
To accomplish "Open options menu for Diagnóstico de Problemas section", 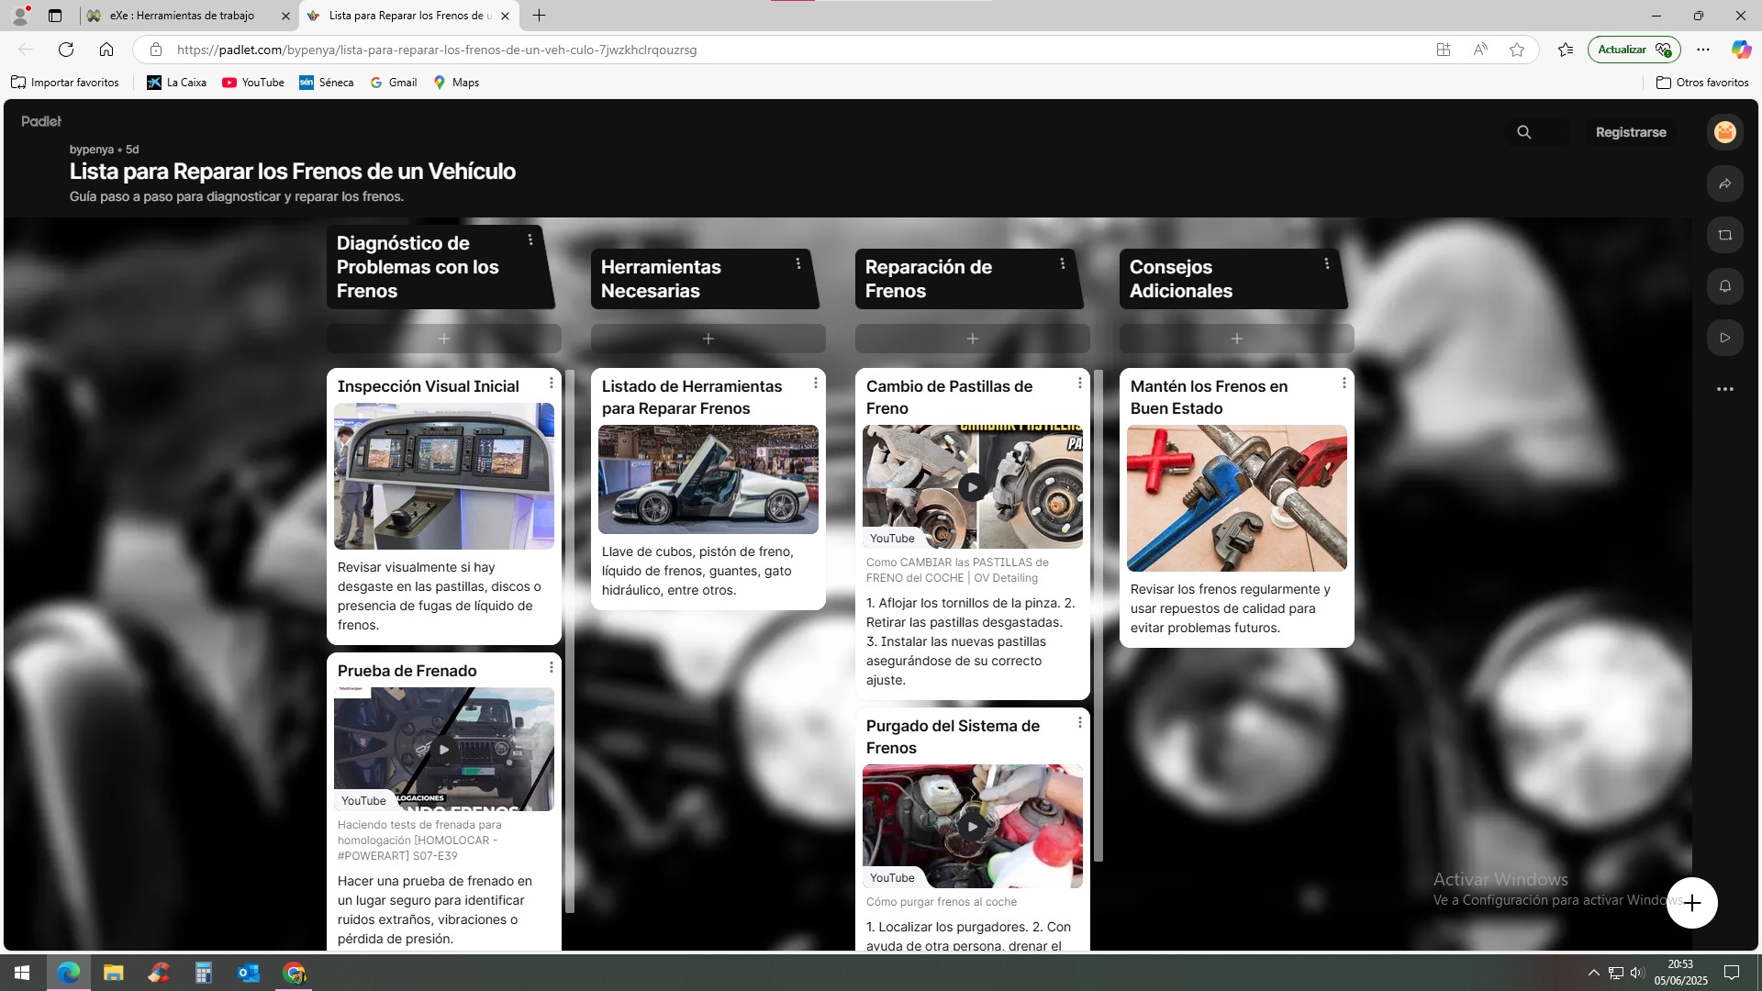I will click(x=530, y=239).
